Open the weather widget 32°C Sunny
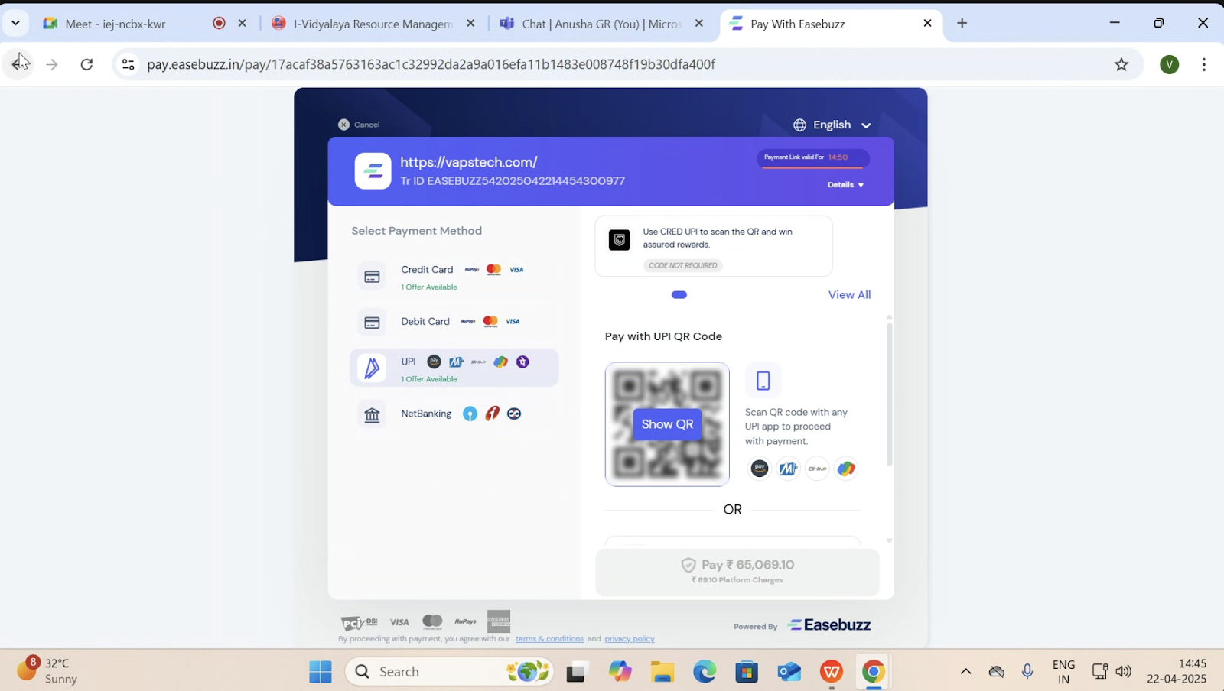This screenshot has width=1224, height=691. [x=47, y=671]
